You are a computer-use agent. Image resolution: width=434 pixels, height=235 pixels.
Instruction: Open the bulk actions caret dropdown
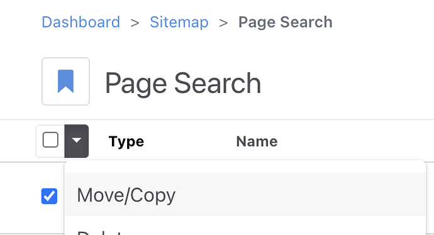point(76,141)
